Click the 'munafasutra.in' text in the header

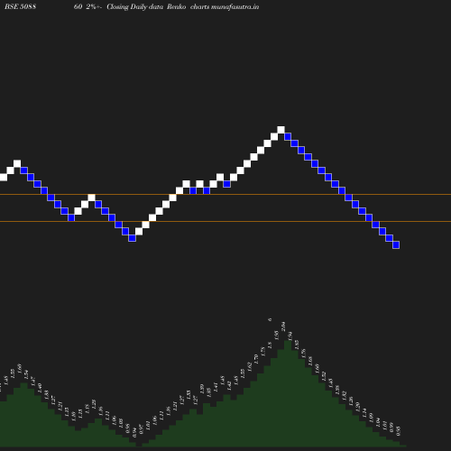235,6
